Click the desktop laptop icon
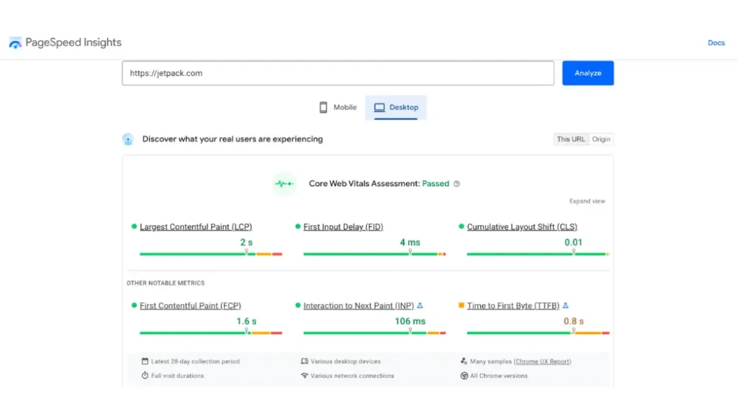Viewport: 737px width, 414px height. tap(379, 108)
